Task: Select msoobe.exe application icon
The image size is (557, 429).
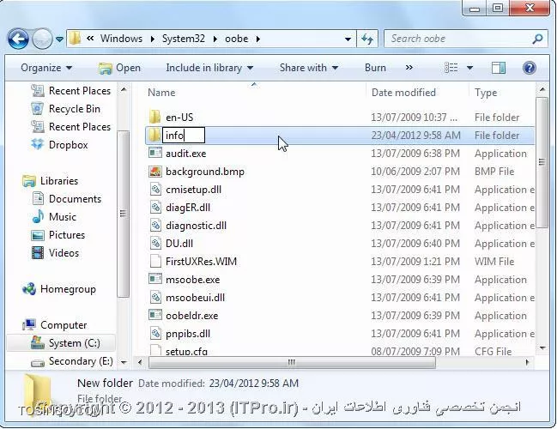Action: (154, 280)
